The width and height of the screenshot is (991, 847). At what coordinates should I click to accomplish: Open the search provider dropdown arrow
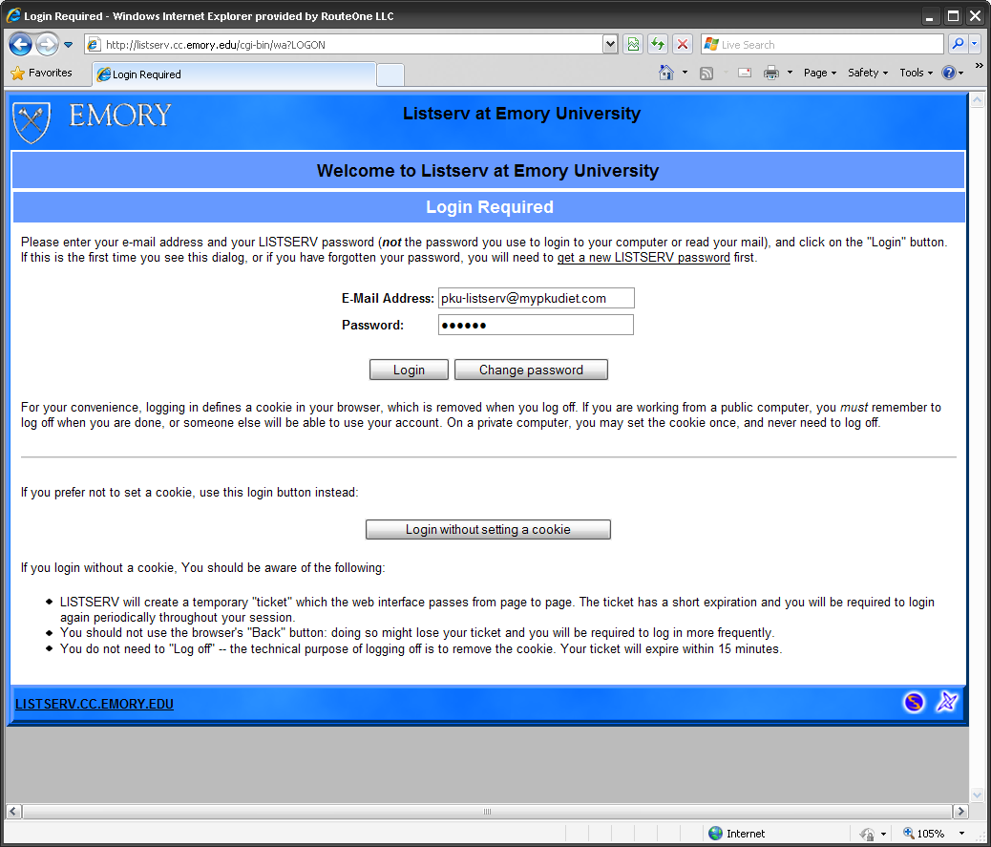coord(975,44)
